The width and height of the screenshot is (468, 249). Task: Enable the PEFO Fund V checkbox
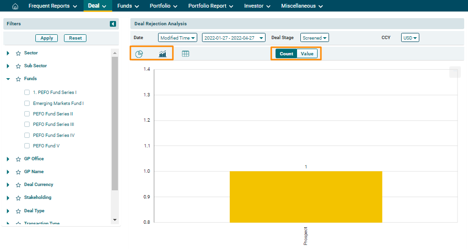[x=27, y=146]
